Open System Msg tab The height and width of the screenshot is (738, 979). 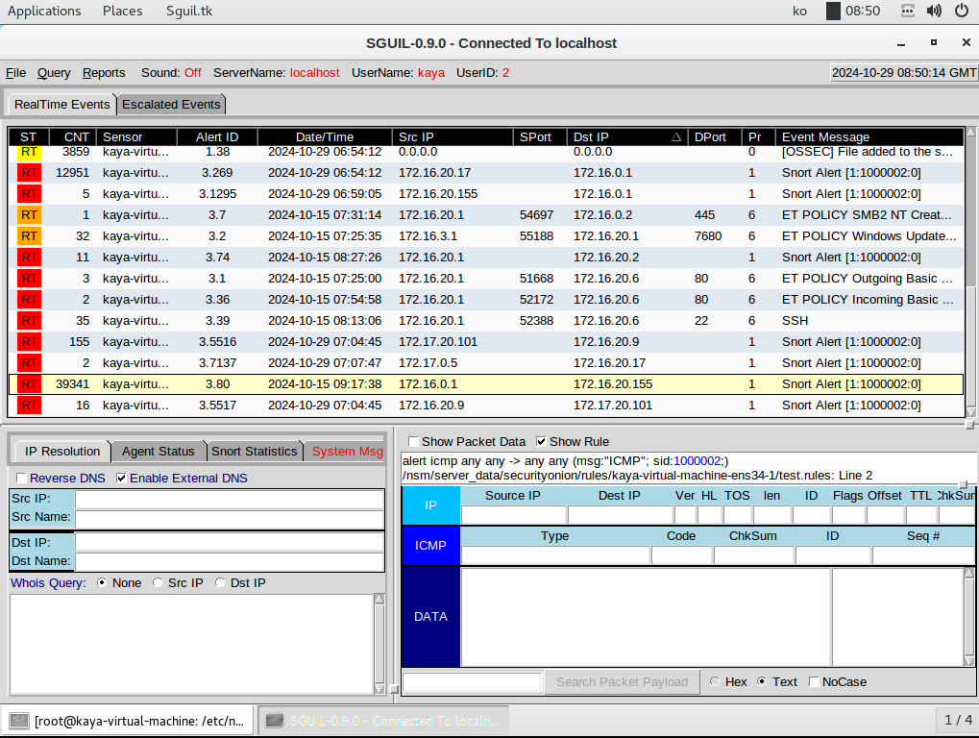(347, 451)
